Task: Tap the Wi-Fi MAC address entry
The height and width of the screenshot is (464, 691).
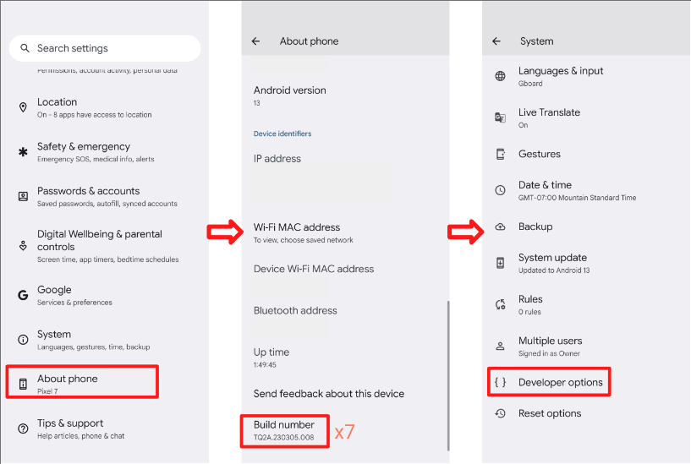Action: coord(297,232)
